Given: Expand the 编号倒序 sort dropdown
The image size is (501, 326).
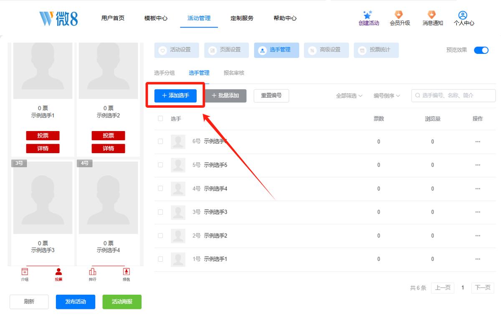Looking at the screenshot, I should pos(387,96).
